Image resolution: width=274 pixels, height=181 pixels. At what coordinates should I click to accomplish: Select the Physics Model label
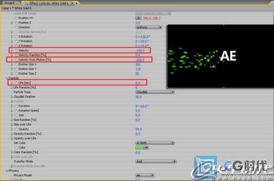tap(22, 175)
